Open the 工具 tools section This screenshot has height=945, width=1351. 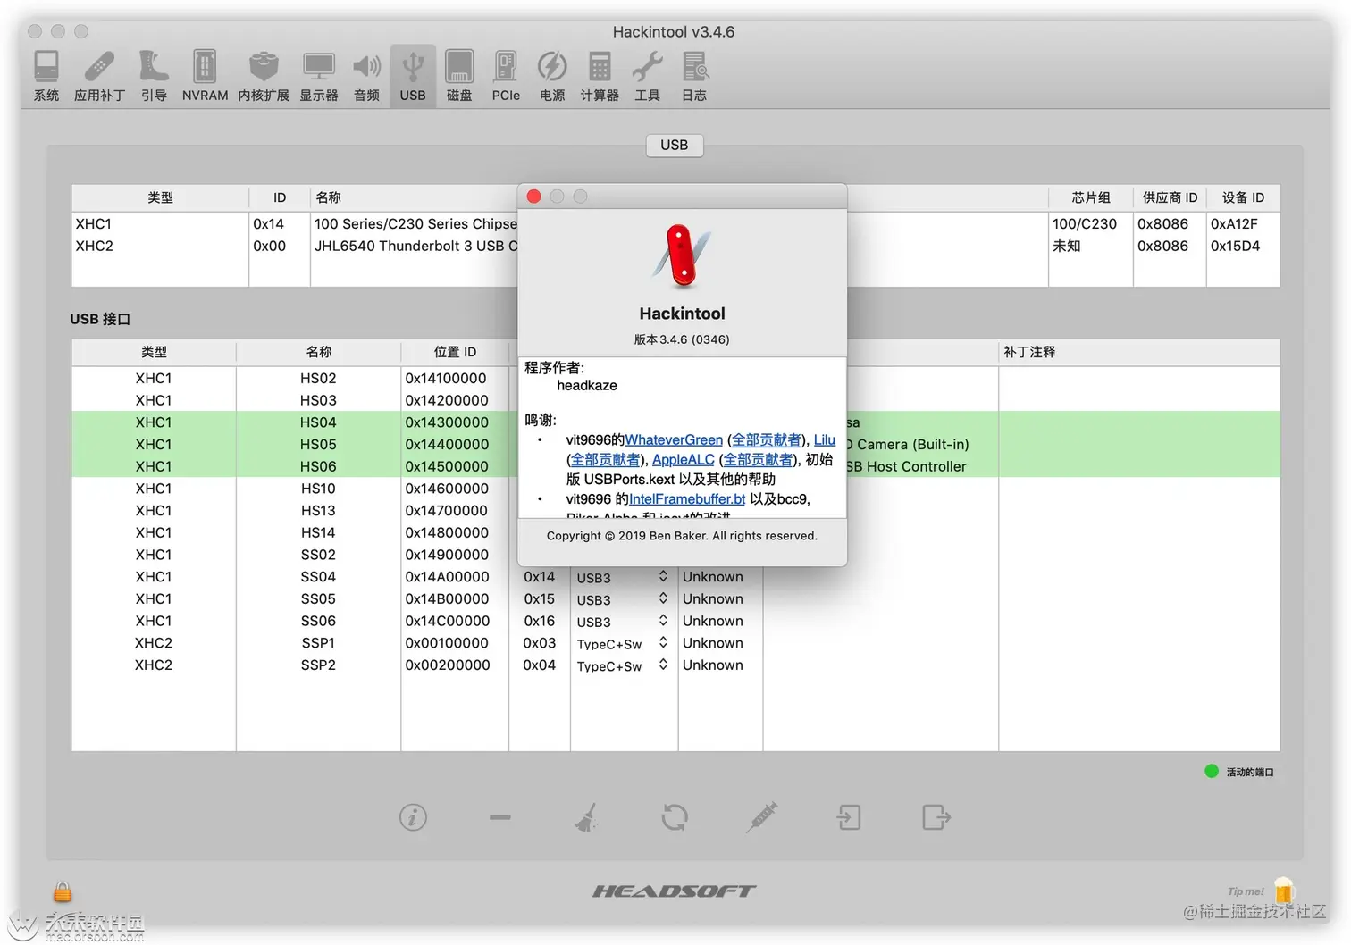tap(647, 76)
